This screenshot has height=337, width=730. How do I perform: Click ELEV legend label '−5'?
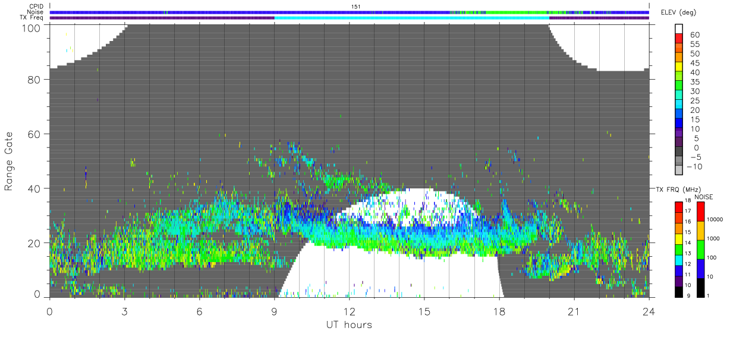point(695,157)
